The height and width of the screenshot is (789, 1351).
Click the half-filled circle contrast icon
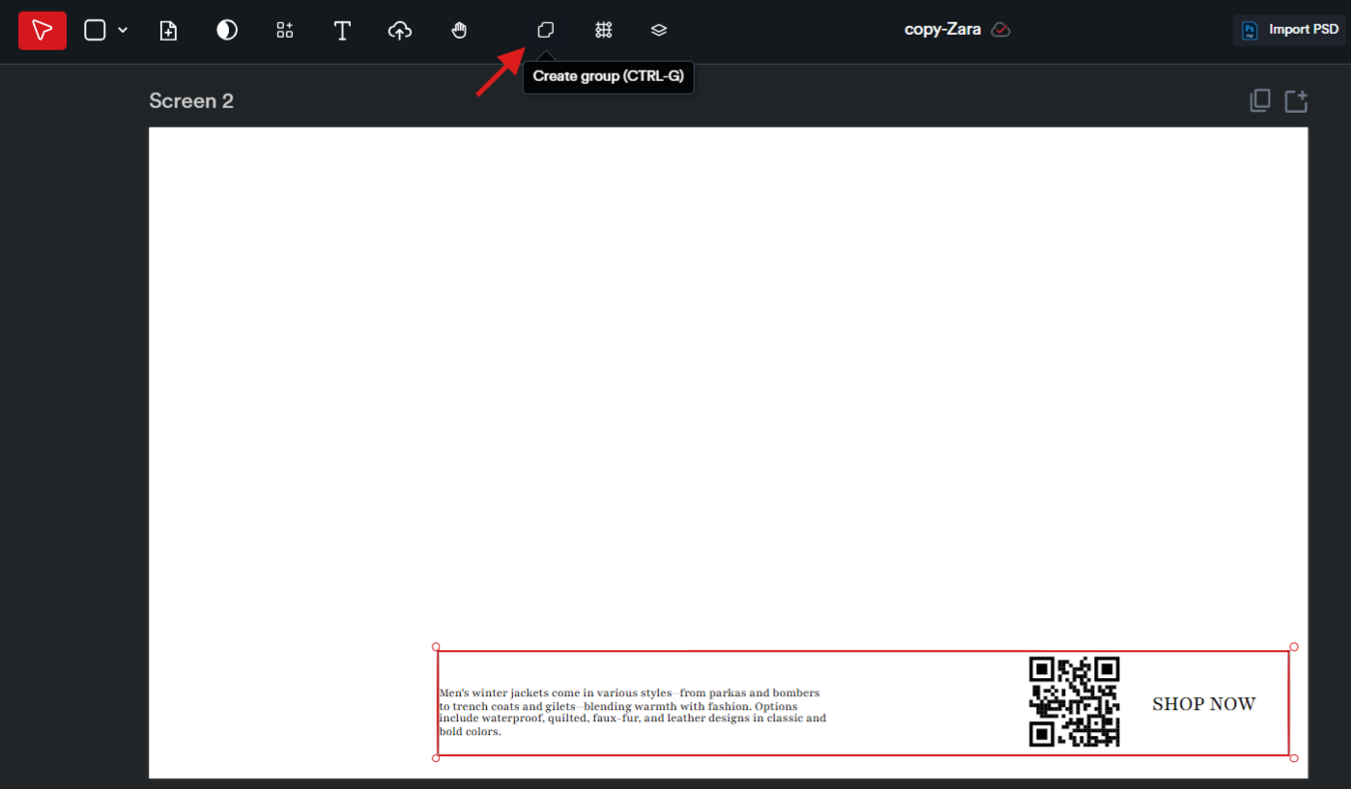(x=227, y=31)
